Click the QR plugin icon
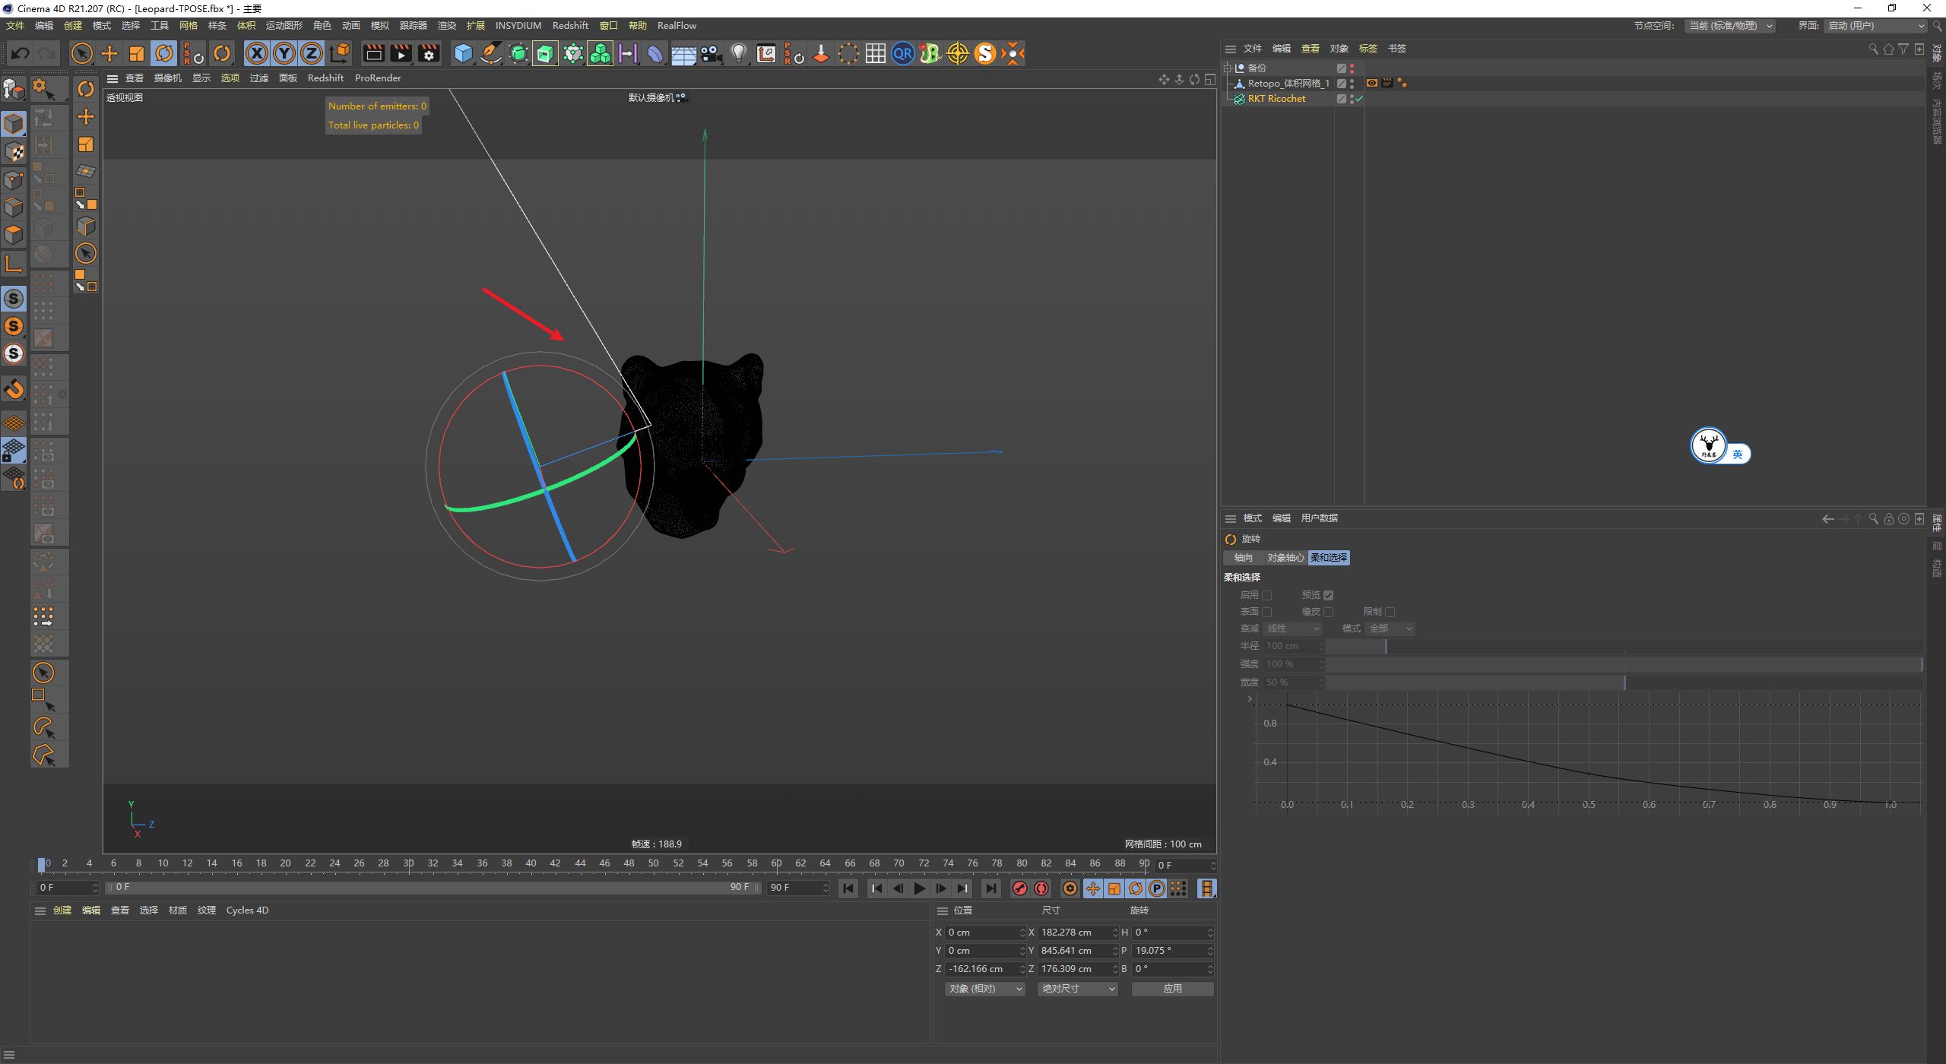This screenshot has width=1946, height=1064. coord(902,53)
